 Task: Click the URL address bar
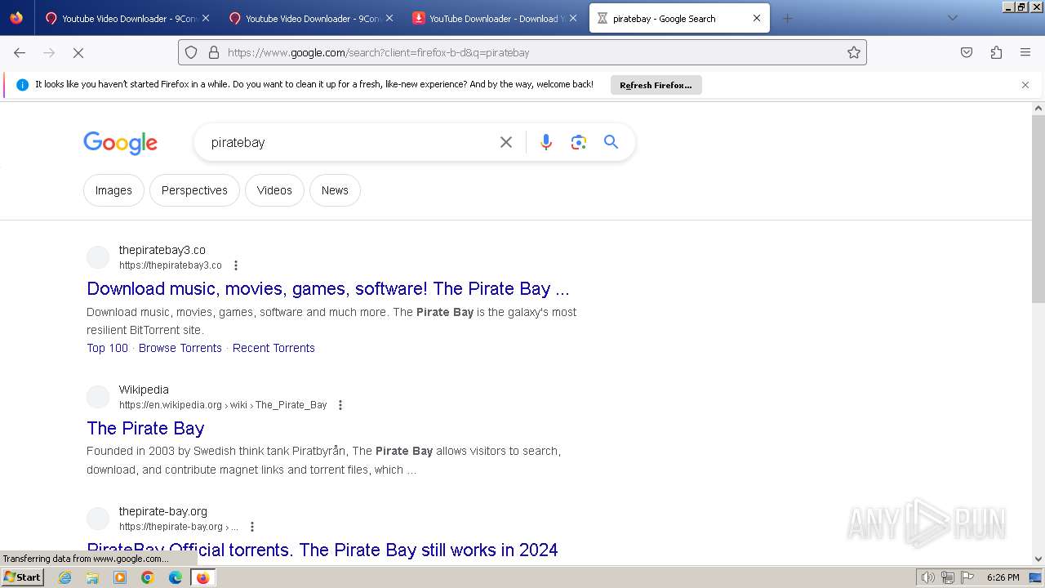point(522,52)
